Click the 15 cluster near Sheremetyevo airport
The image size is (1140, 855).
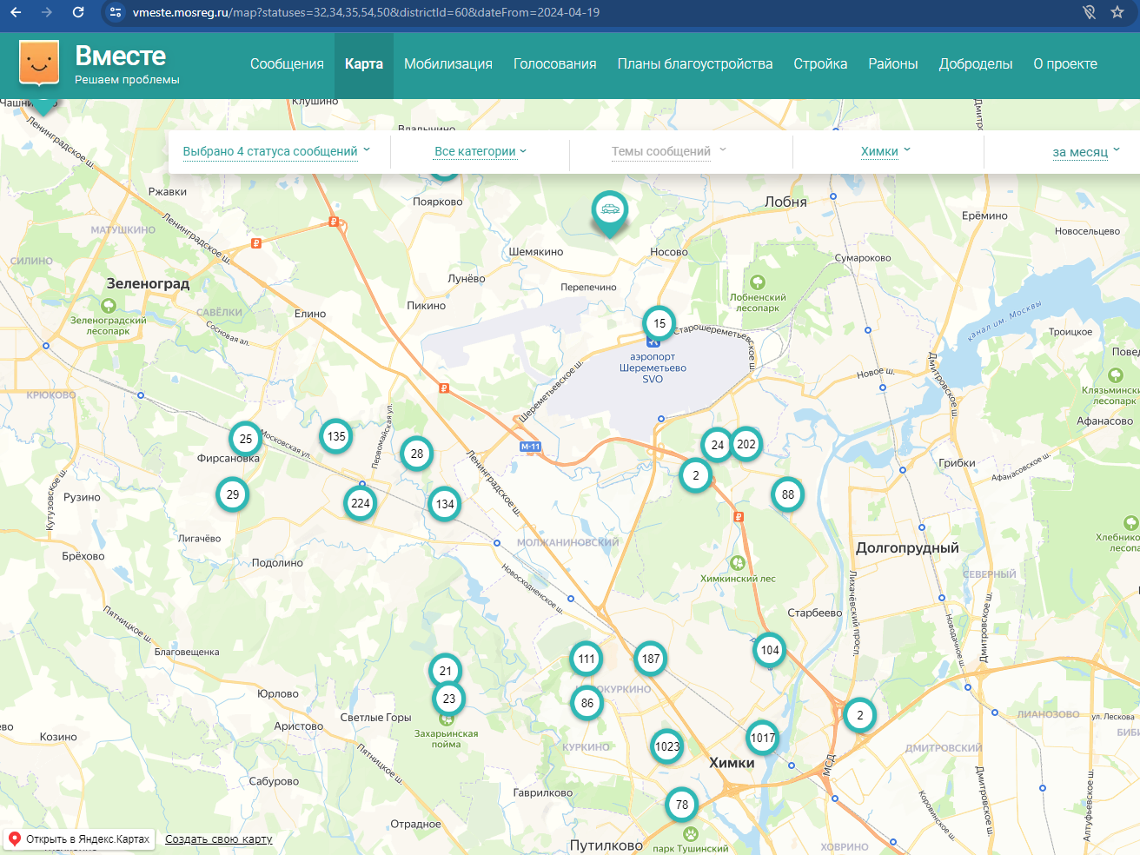tap(659, 323)
